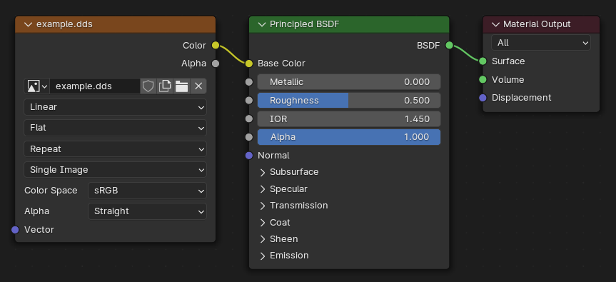616x282 pixels.
Task: Open the Straight alpha mode dropdown
Action: tap(147, 211)
